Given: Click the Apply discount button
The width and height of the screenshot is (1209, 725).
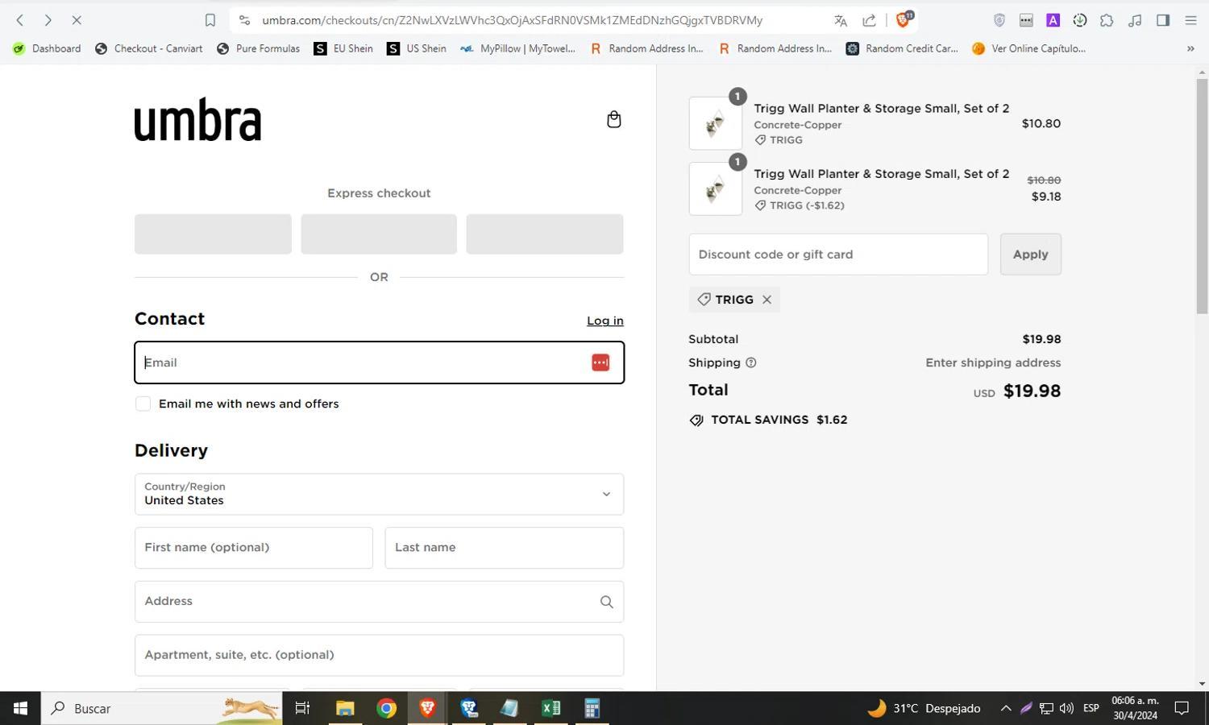Looking at the screenshot, I should click(x=1031, y=255).
